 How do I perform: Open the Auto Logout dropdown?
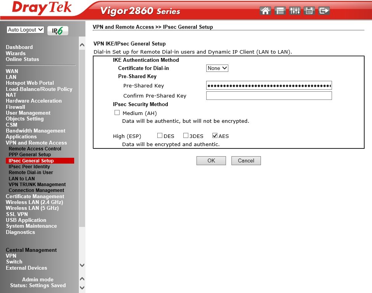[x=25, y=30]
